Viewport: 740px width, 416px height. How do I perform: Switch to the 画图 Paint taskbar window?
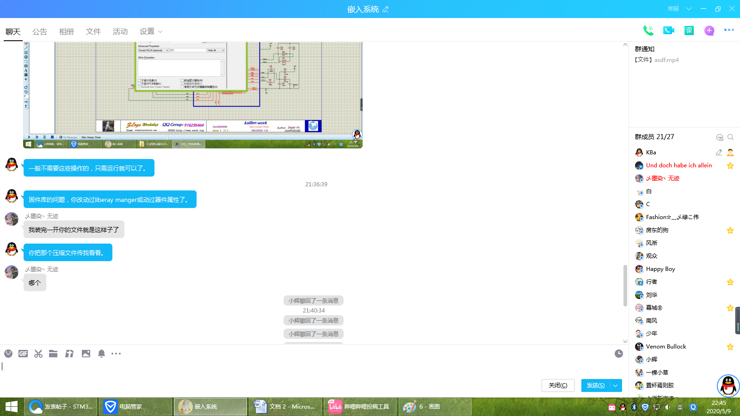(435, 407)
